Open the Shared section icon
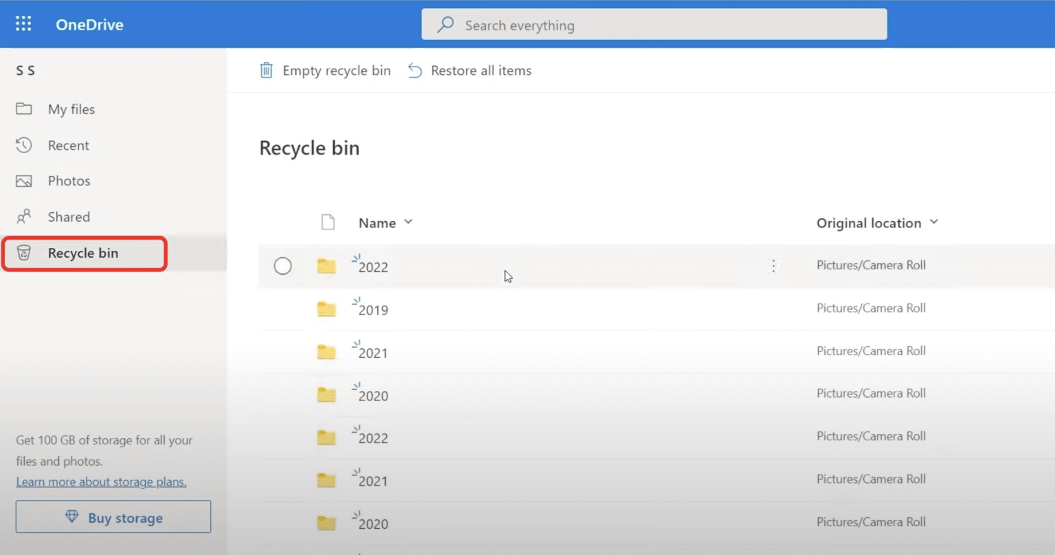Screen dimensions: 1055x555 [x=24, y=216]
